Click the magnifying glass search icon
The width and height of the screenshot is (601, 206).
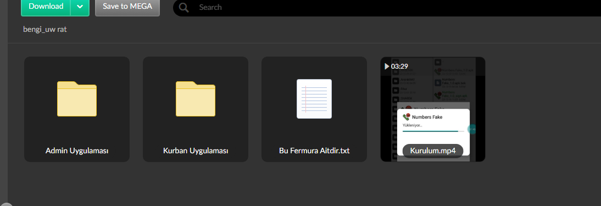(x=183, y=7)
